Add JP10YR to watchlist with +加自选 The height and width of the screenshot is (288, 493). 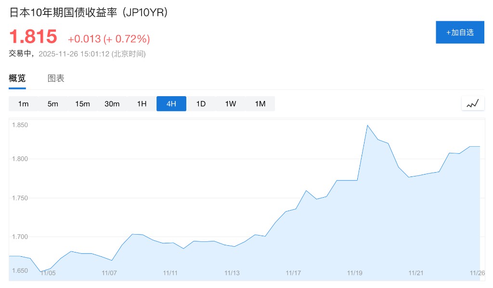460,32
